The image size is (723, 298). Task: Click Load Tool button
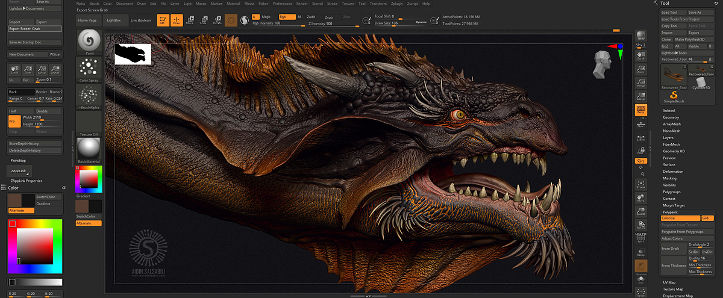673,12
